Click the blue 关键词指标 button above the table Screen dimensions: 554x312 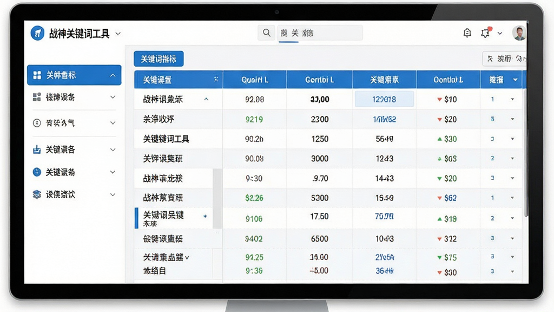coord(159,58)
